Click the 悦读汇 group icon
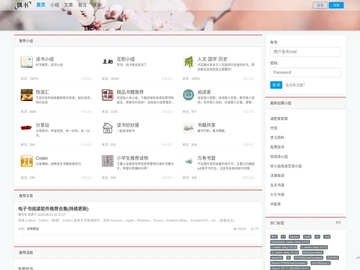 pyautogui.click(x=26, y=95)
